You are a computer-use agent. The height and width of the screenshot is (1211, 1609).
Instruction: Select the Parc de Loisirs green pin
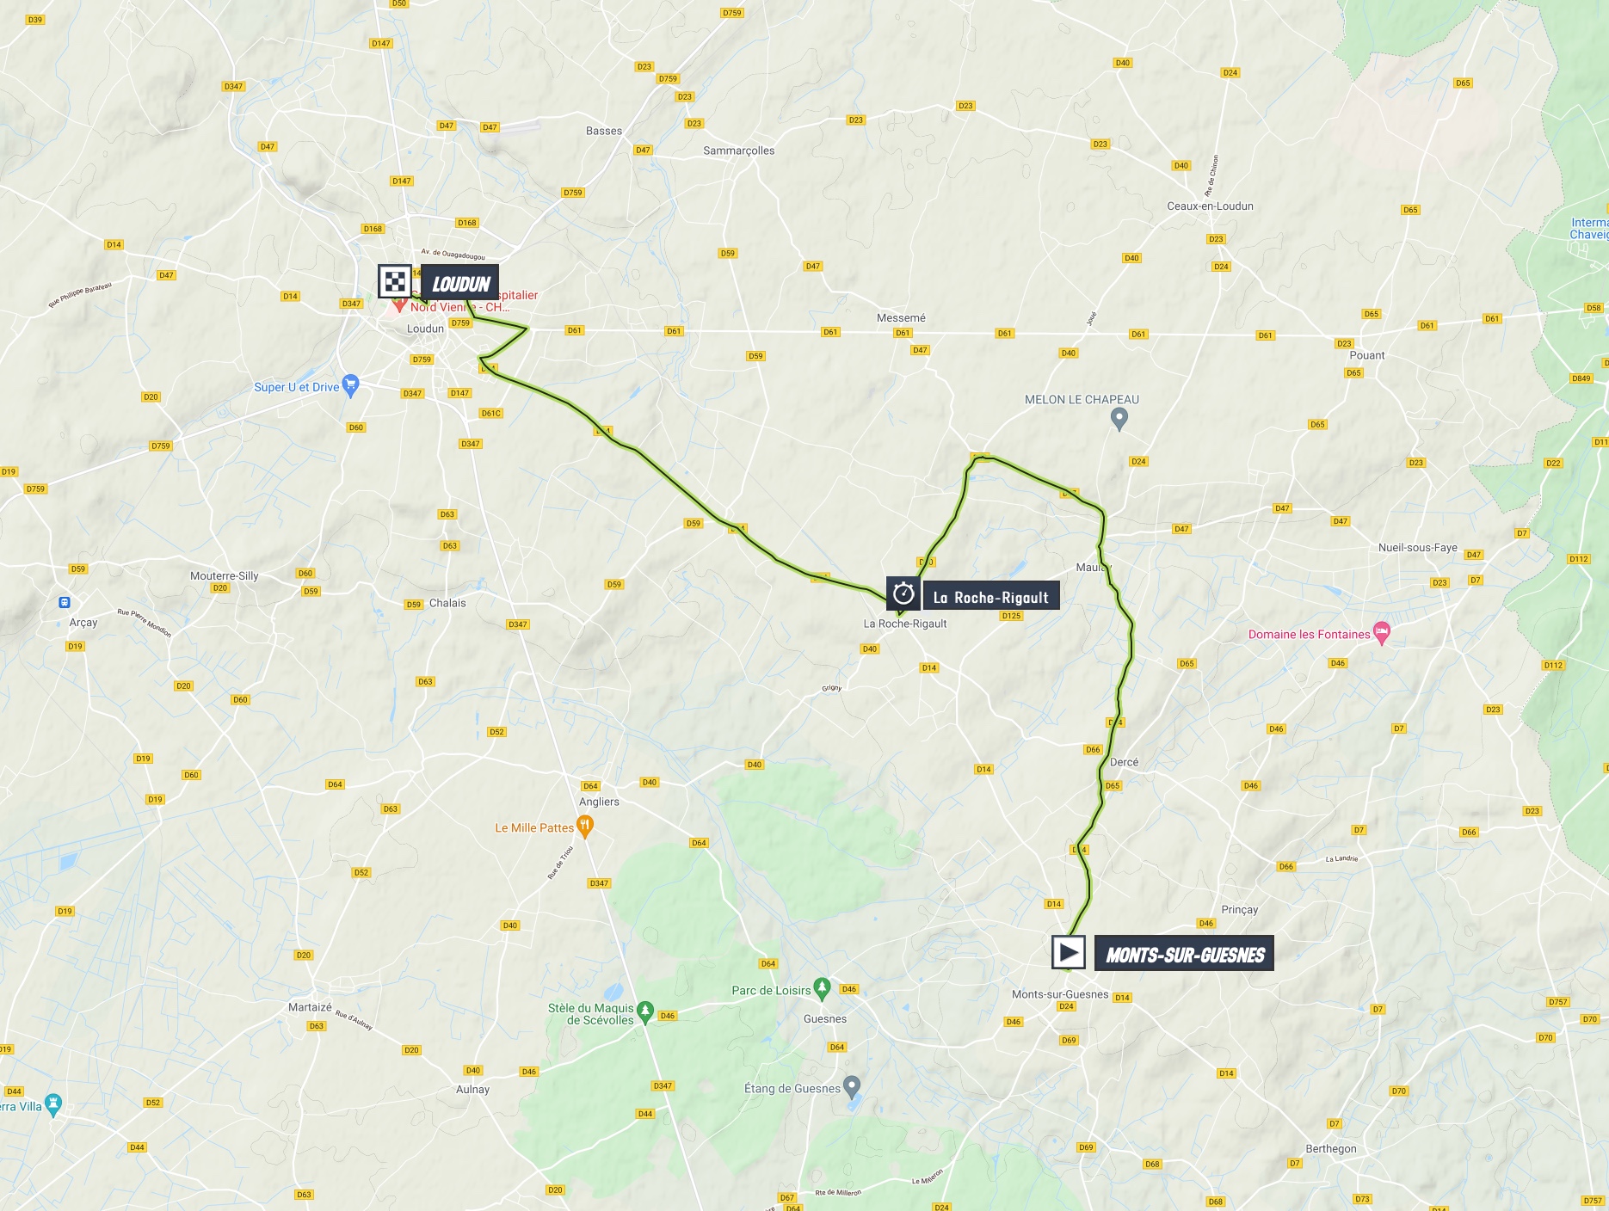coord(822,989)
